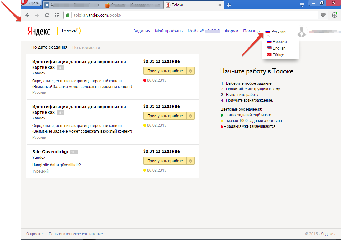The image size is (341, 240).
Task: Open the Помощь menu item
Action: coord(251,31)
